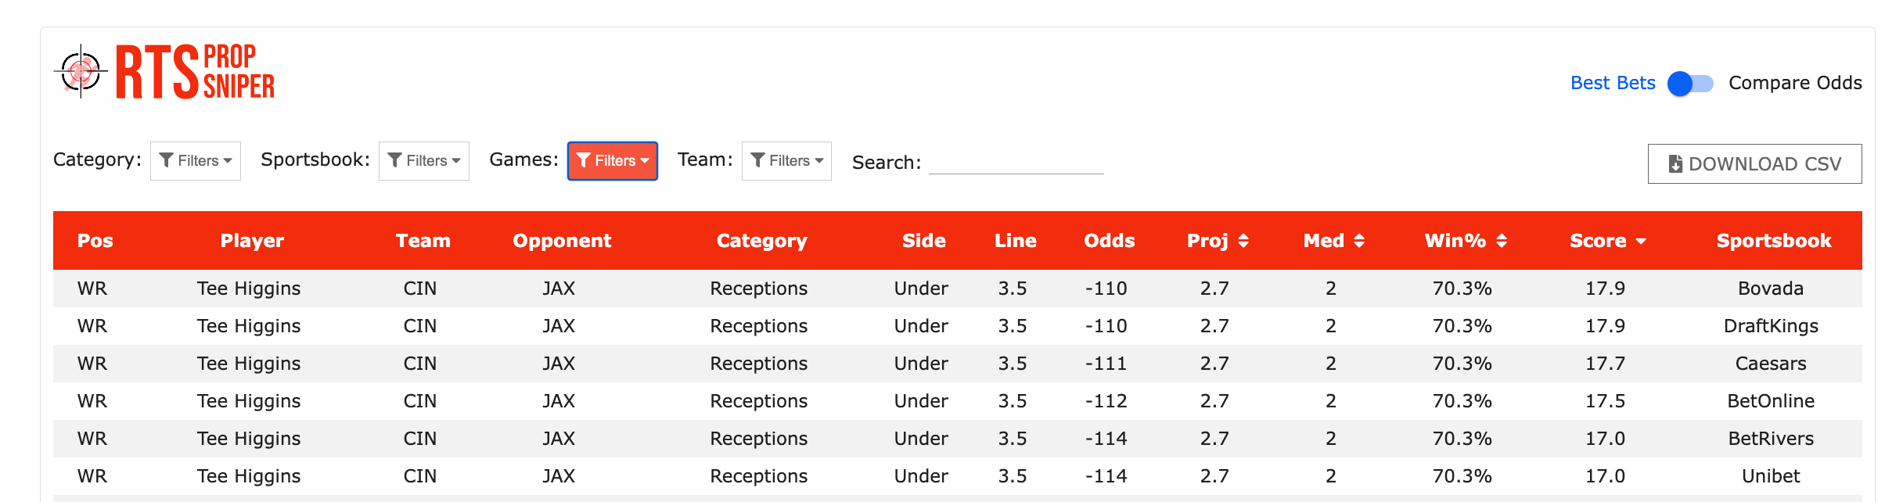This screenshot has width=1903, height=502.
Task: Open the Games Filters dropdown
Action: pos(613,160)
